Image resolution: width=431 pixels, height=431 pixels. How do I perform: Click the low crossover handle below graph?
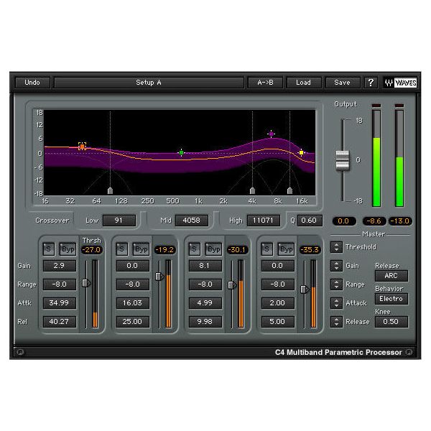pos(110,190)
